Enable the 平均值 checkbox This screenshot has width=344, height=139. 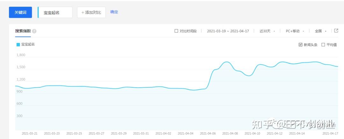pyautogui.click(x=323, y=45)
